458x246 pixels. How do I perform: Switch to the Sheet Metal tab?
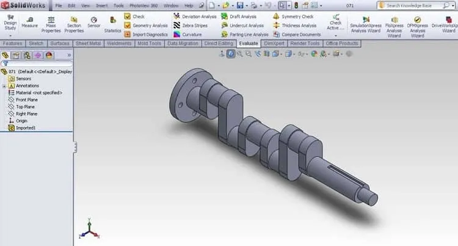click(x=88, y=43)
